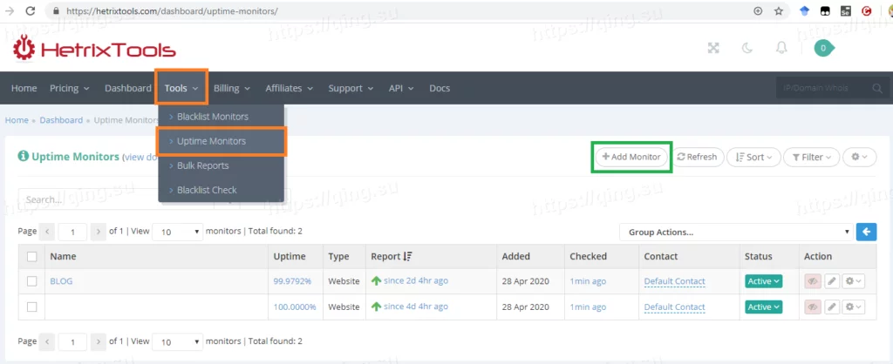Open the Default Contact link for BLOG
This screenshot has width=893, height=364.
pyautogui.click(x=674, y=281)
